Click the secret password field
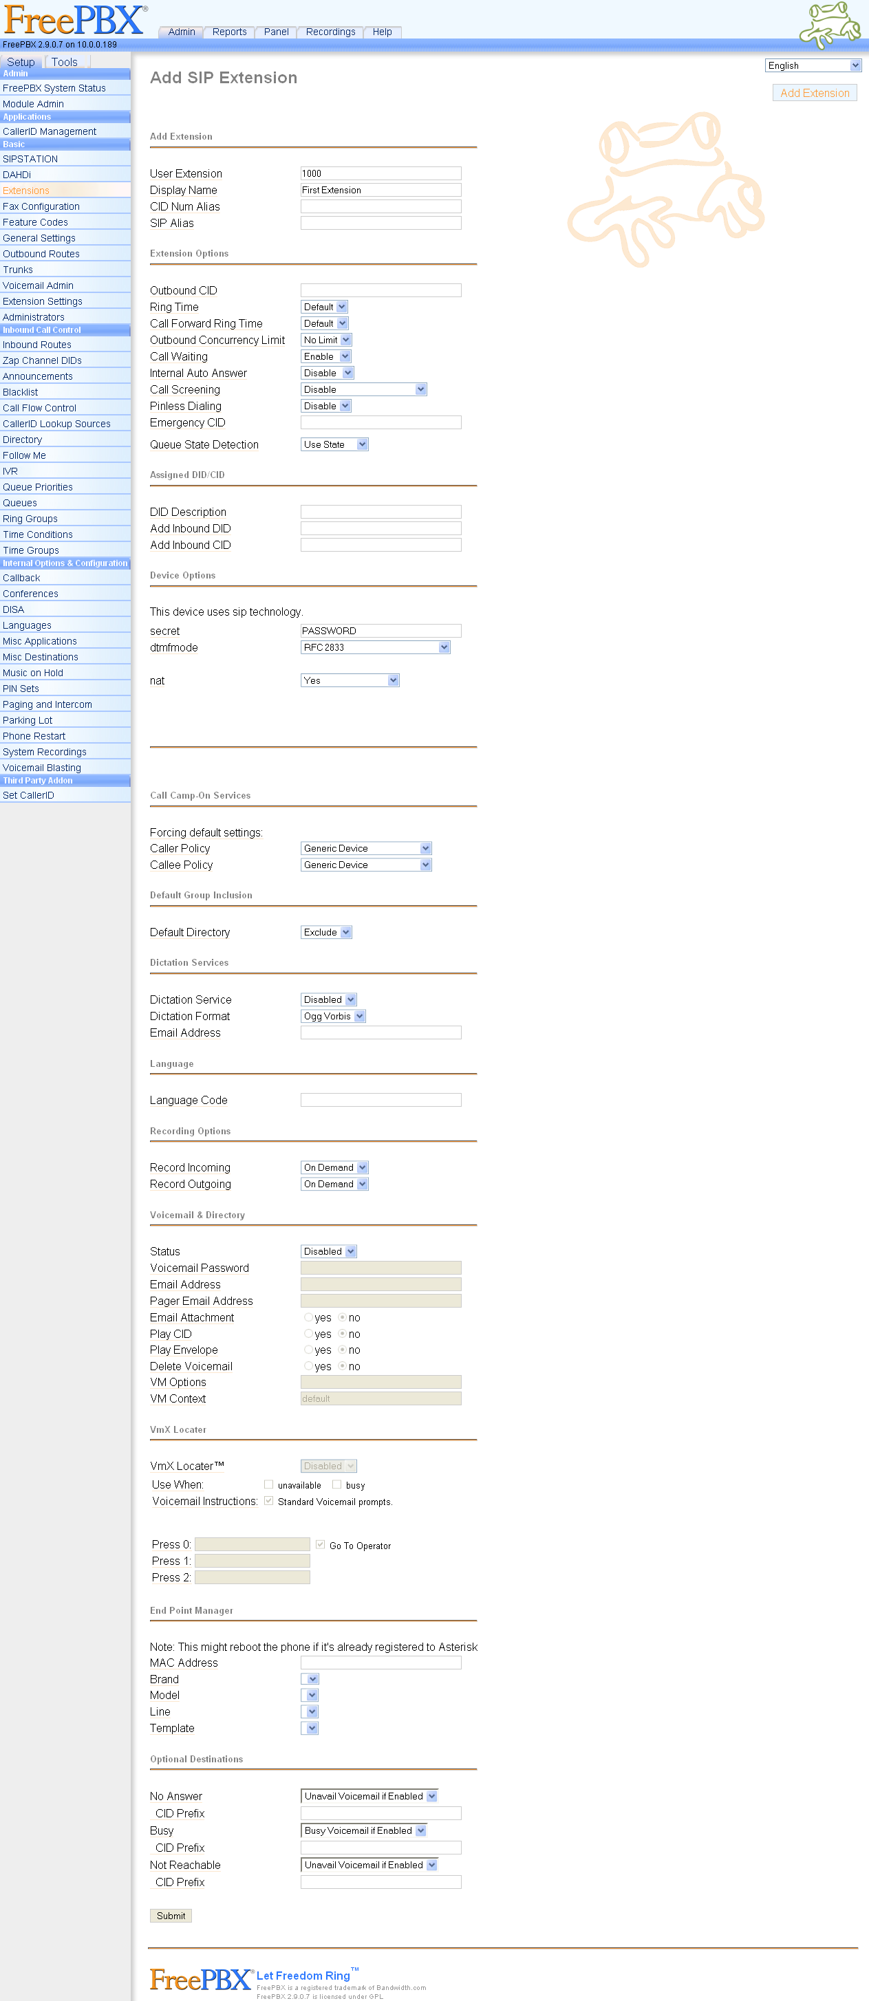Viewport: 869px width, 2001px height. (381, 631)
